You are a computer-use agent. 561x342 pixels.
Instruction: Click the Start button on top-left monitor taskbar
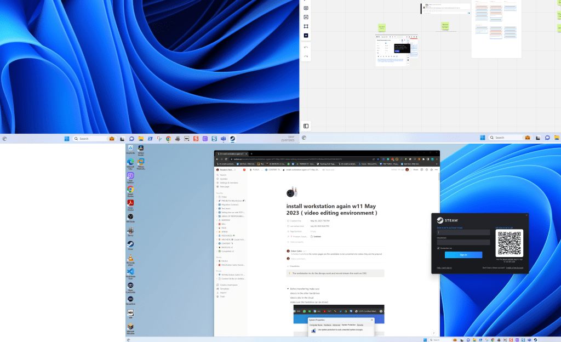[x=66, y=139]
